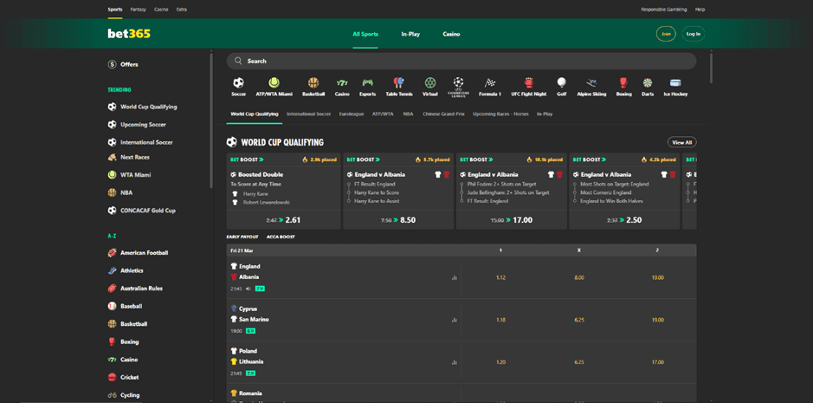
Task: Click the Join button
Action: point(665,34)
